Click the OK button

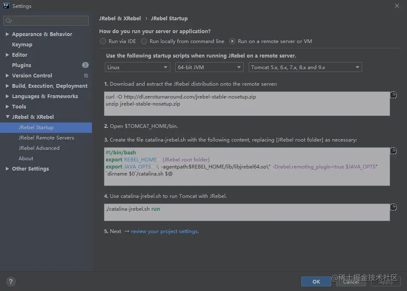coord(316,281)
